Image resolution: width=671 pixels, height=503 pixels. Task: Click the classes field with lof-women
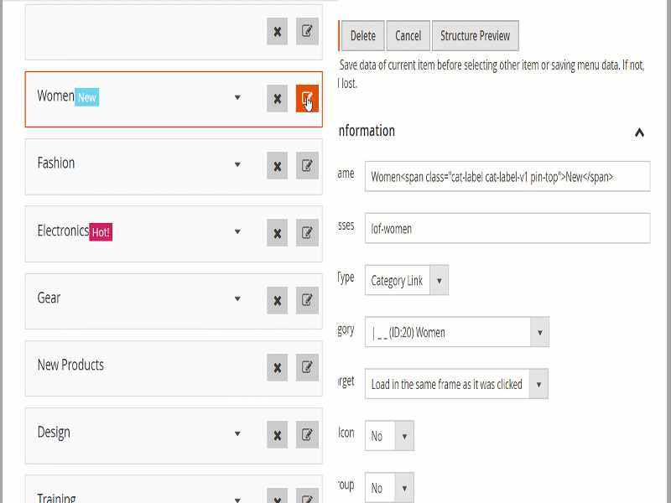pyautogui.click(x=507, y=228)
